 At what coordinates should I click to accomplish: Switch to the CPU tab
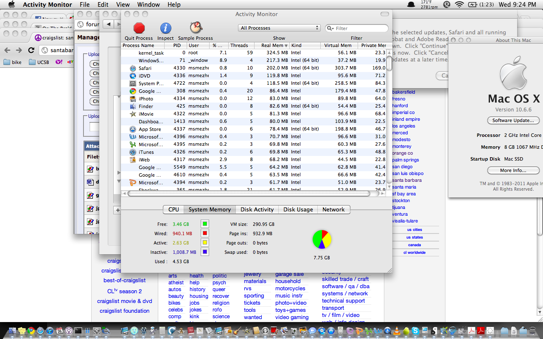tap(174, 209)
